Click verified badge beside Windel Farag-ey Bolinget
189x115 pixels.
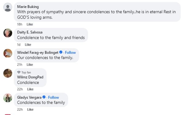click(61, 52)
